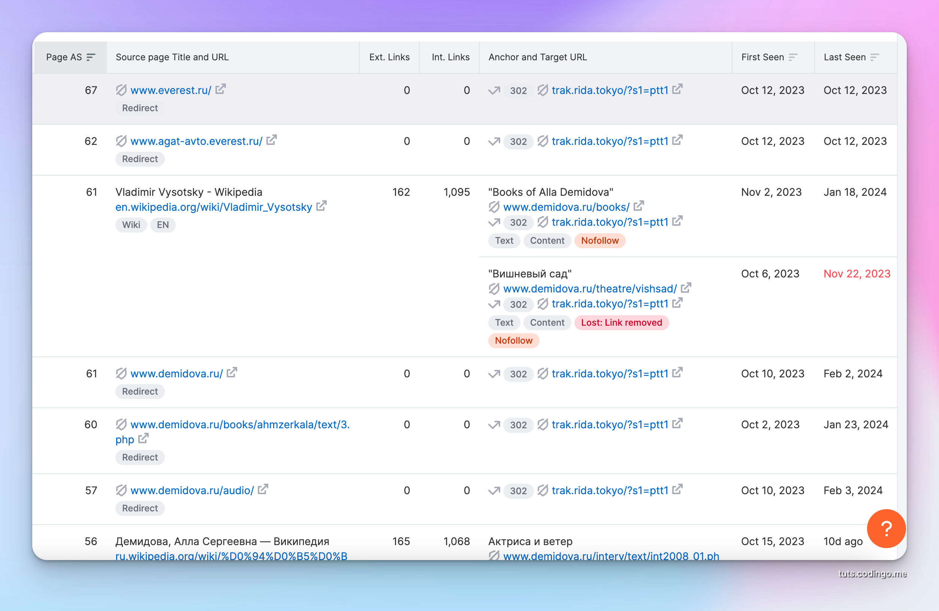This screenshot has width=939, height=611.
Task: Open www.demidova.ru/books/ahmzerkala/text/3.php link
Action: point(232,432)
